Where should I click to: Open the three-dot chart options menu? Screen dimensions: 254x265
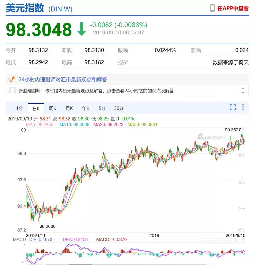[x=243, y=107]
